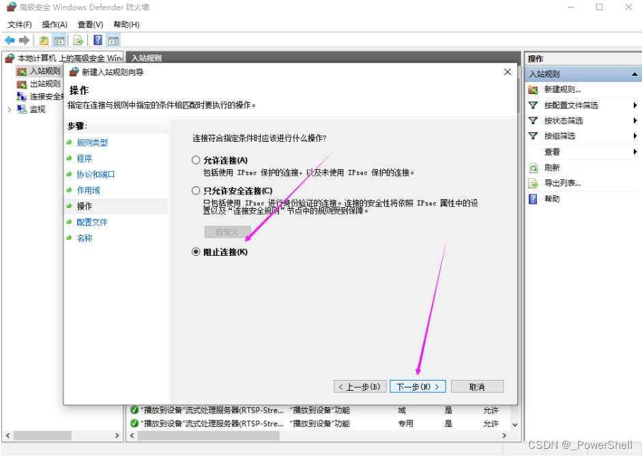The width and height of the screenshot is (642, 457).
Task: Open the 查看(V) menu
Action: click(90, 25)
